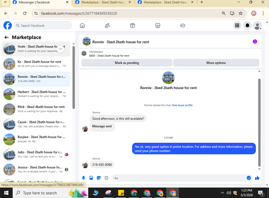Open options menu for Yoshi conversation
This screenshot has width=269, height=198.
60,49
